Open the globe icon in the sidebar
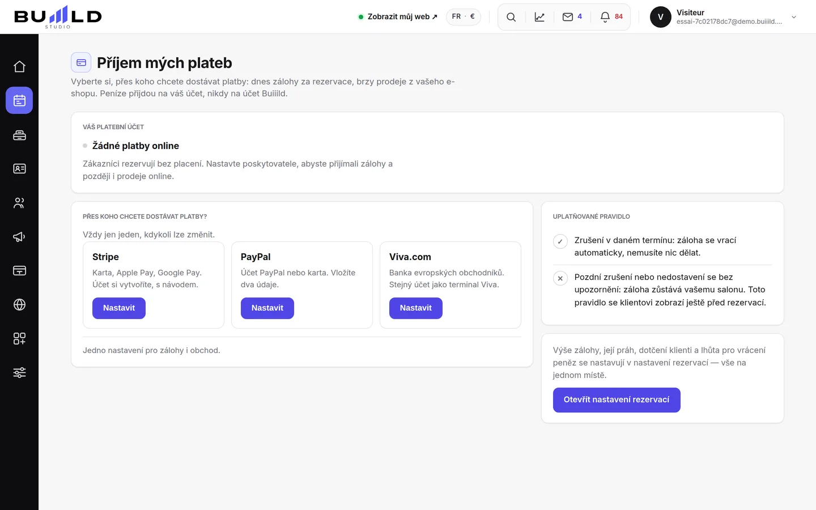The height and width of the screenshot is (510, 816). (19, 305)
